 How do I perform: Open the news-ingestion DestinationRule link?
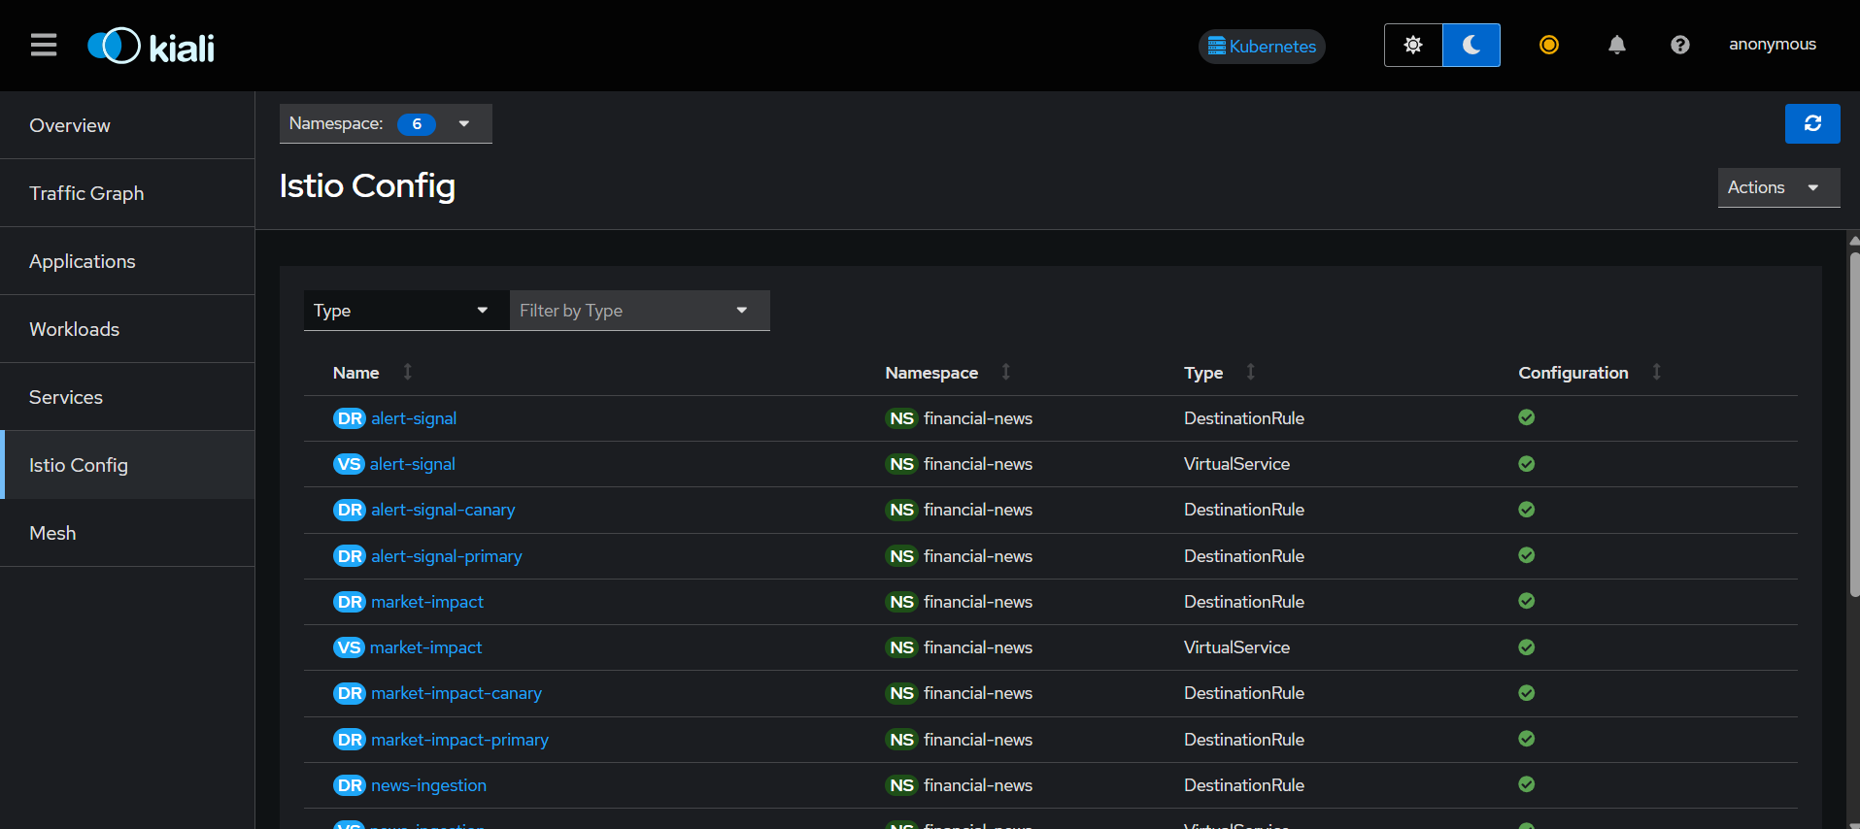tap(428, 785)
